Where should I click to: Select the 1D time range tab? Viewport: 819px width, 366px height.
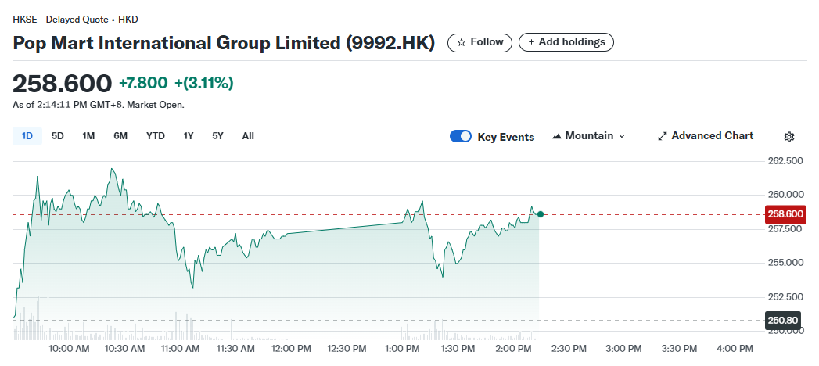[x=27, y=136]
